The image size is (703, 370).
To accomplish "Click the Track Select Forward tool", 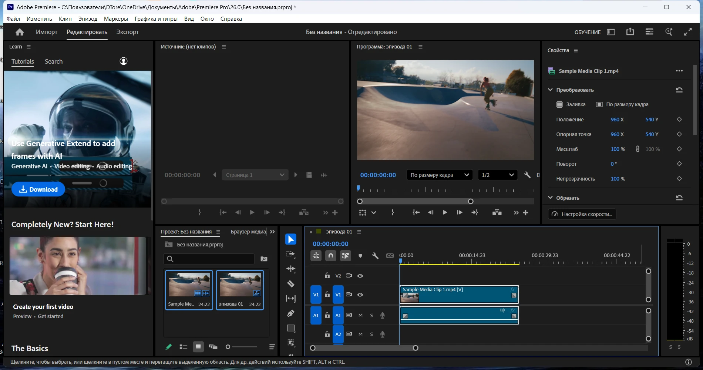I will (291, 254).
